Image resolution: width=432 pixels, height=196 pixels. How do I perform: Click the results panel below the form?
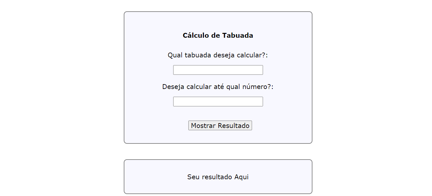(x=218, y=176)
